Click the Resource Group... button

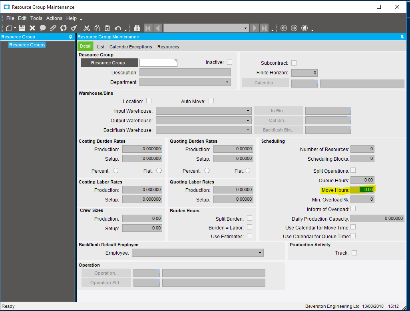[x=109, y=63]
